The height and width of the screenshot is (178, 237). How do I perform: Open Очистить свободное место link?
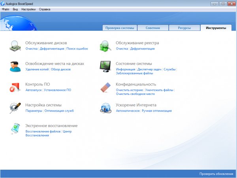pyautogui.click(x=135, y=94)
